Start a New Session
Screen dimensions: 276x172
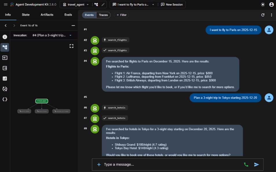click(172, 5)
